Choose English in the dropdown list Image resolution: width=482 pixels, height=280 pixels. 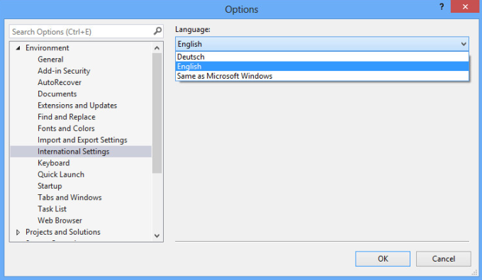[322, 67]
